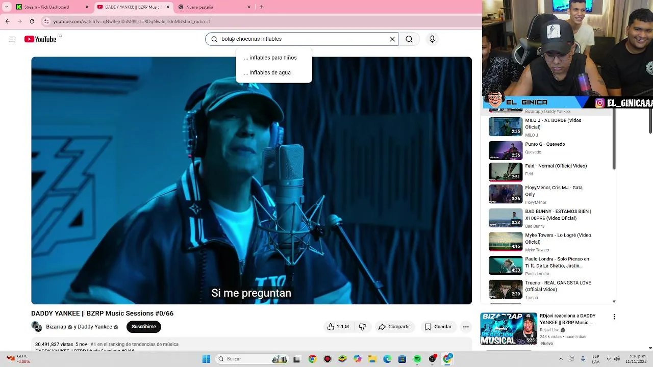Go to the YouTube home logo
The width and height of the screenshot is (653, 367).
click(x=40, y=39)
